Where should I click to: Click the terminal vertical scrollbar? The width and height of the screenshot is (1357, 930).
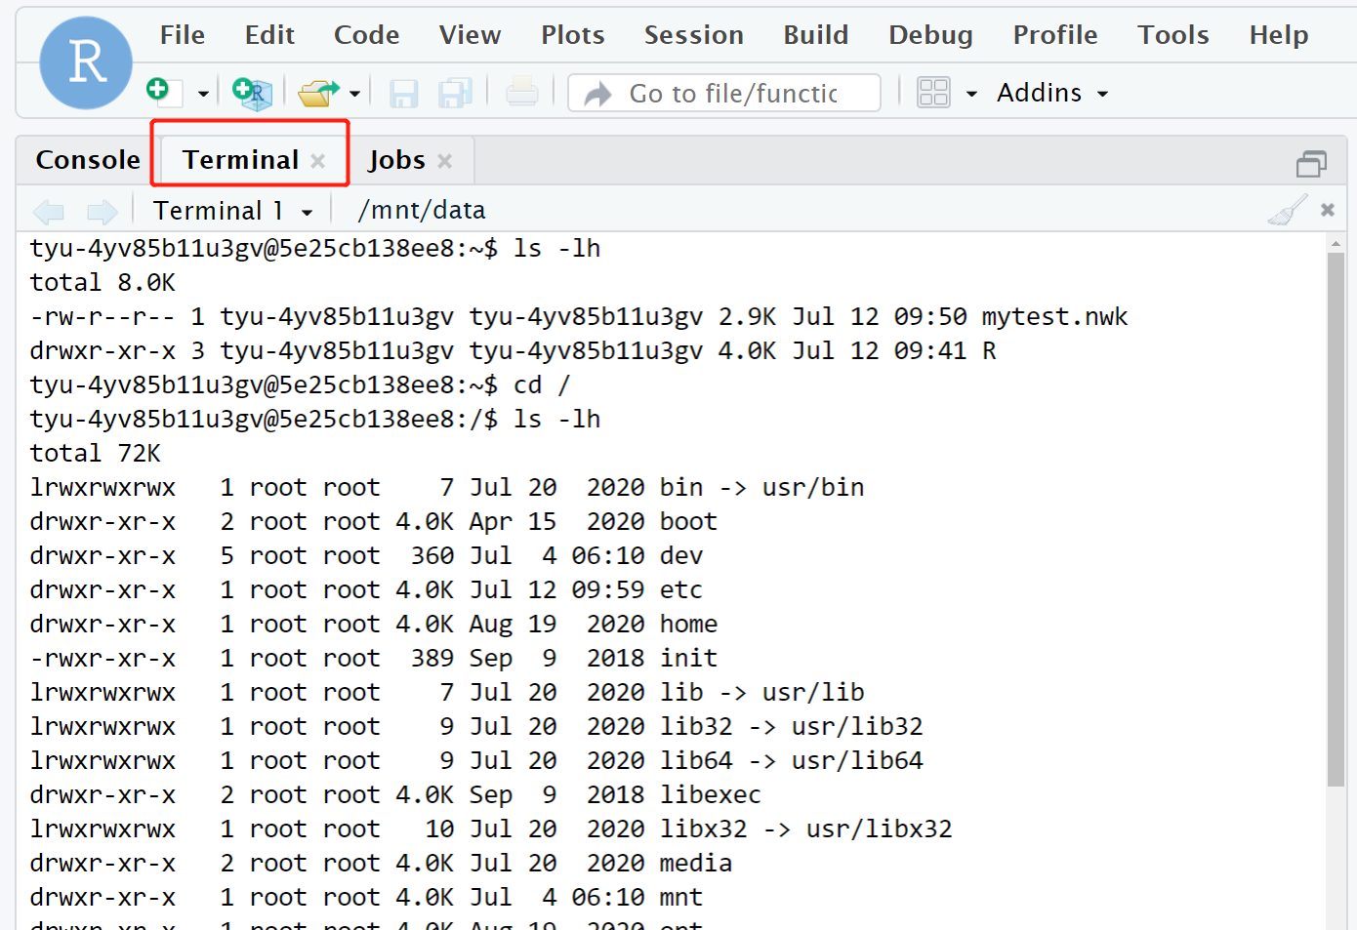(x=1336, y=517)
